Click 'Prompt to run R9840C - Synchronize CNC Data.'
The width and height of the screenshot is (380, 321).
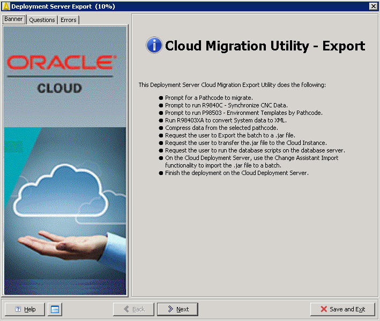click(x=226, y=105)
